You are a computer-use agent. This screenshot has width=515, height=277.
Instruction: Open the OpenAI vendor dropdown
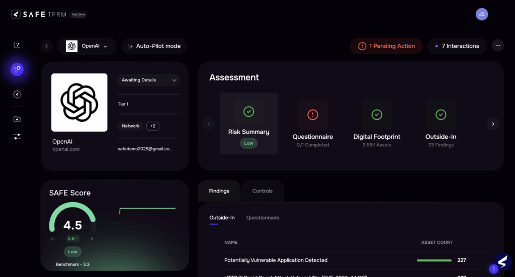pos(87,46)
